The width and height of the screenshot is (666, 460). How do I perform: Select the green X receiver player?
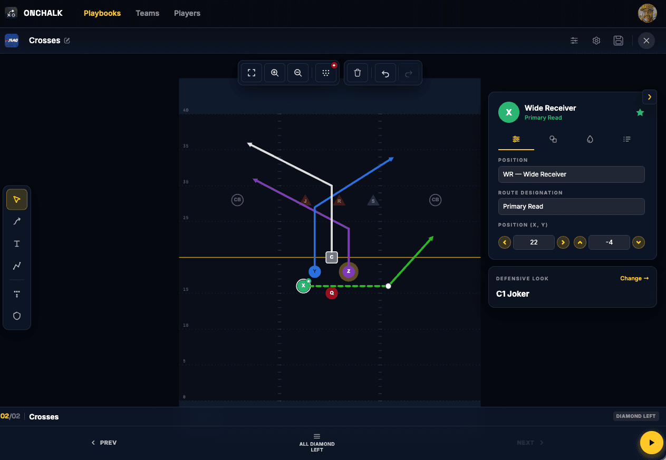tap(303, 286)
